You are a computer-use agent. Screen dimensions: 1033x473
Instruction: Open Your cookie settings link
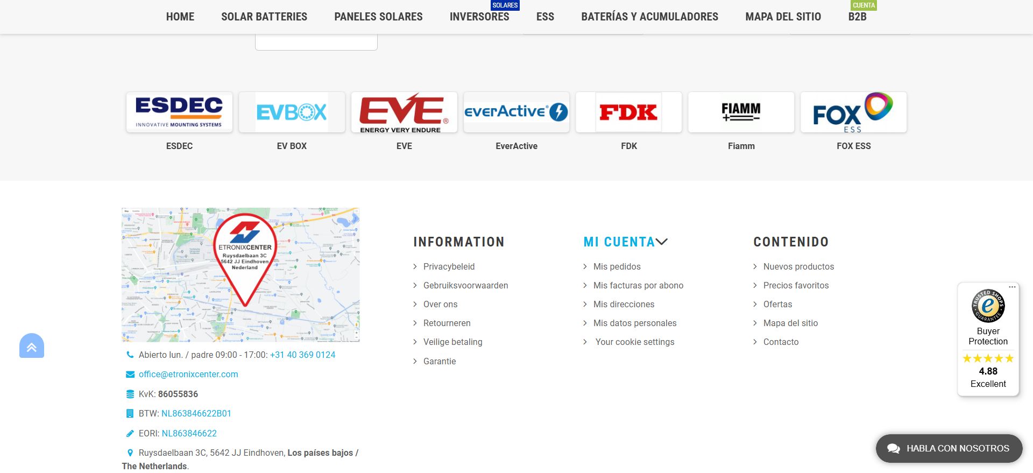click(x=634, y=342)
